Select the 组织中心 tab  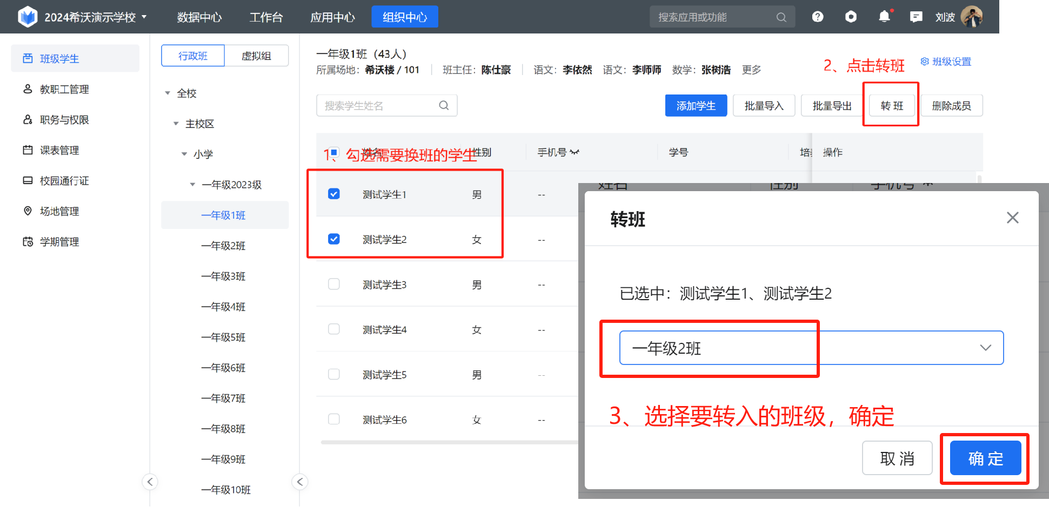pyautogui.click(x=405, y=17)
